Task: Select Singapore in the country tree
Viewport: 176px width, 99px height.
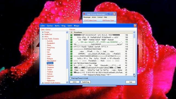Action: 50,67
